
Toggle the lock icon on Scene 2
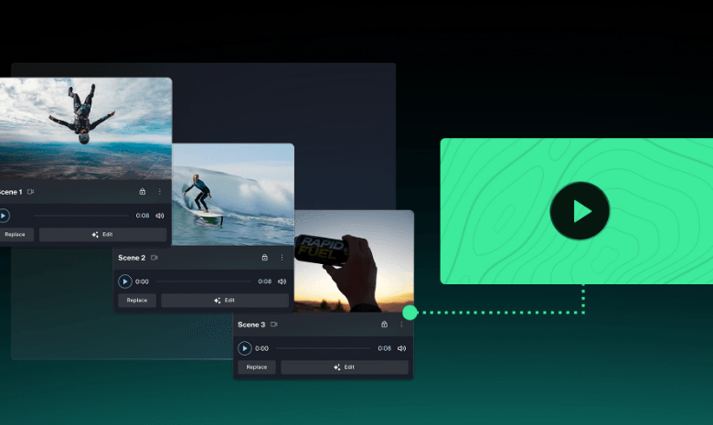(x=265, y=257)
